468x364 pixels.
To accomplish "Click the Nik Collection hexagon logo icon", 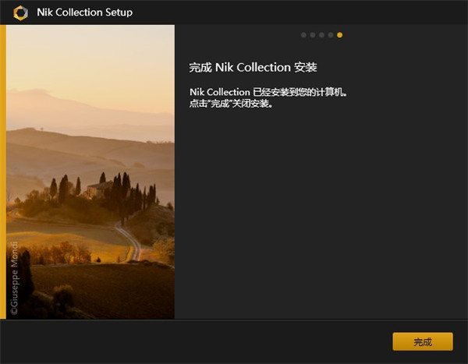I will [20, 12].
